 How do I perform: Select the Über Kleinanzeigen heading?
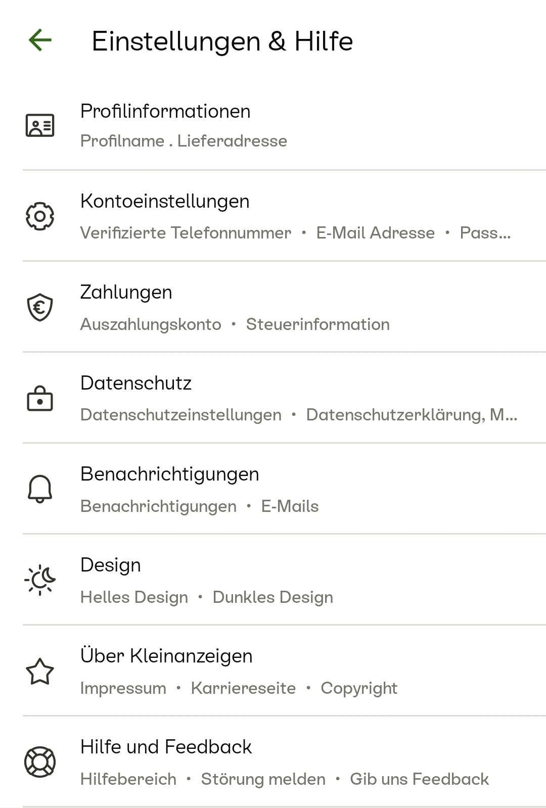click(x=166, y=656)
